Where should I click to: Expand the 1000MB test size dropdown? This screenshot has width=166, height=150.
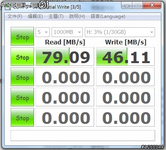[x=67, y=32]
